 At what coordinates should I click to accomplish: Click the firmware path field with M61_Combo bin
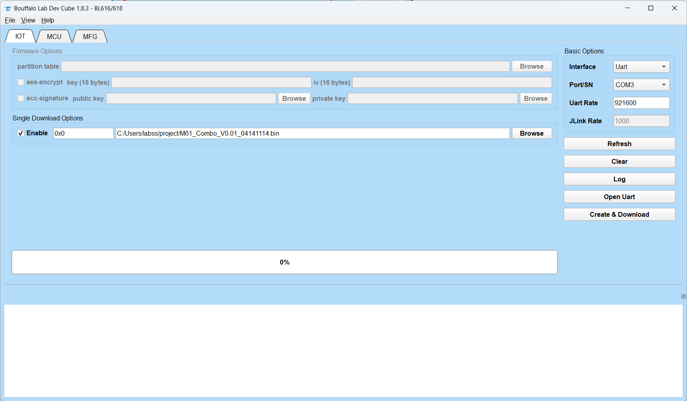(312, 133)
